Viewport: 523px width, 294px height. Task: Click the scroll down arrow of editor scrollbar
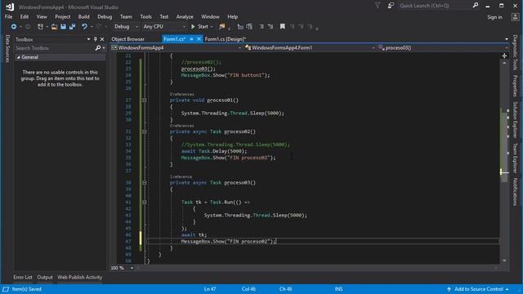pyautogui.click(x=504, y=261)
